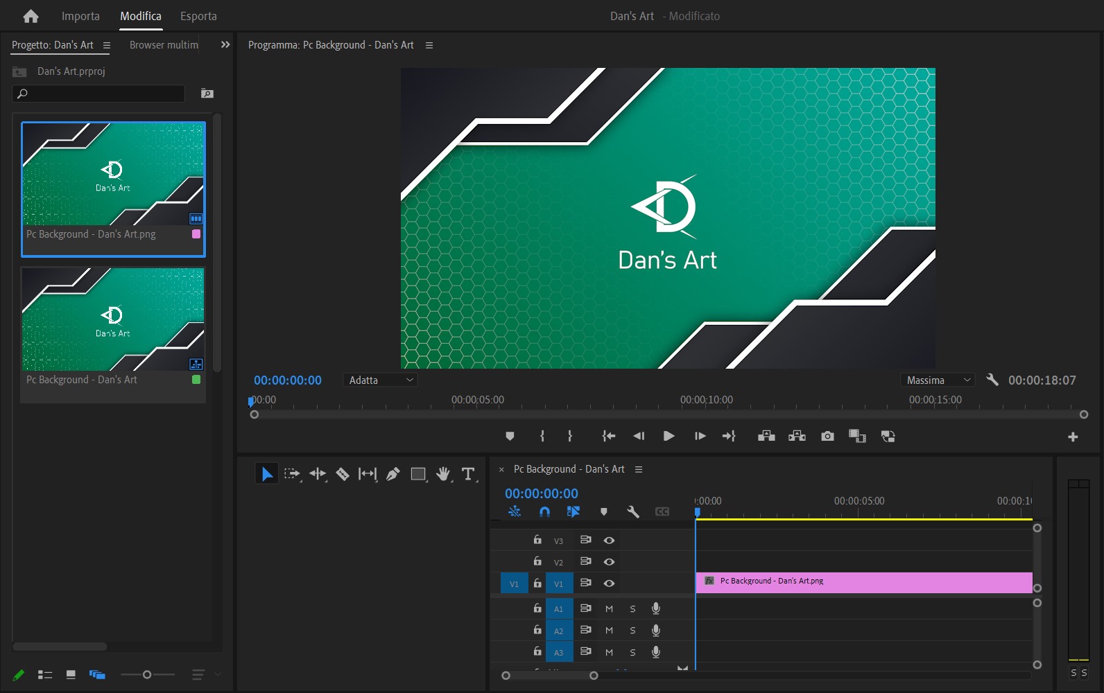Open Progetto panel hamburger menu
The height and width of the screenshot is (693, 1104).
tap(107, 45)
